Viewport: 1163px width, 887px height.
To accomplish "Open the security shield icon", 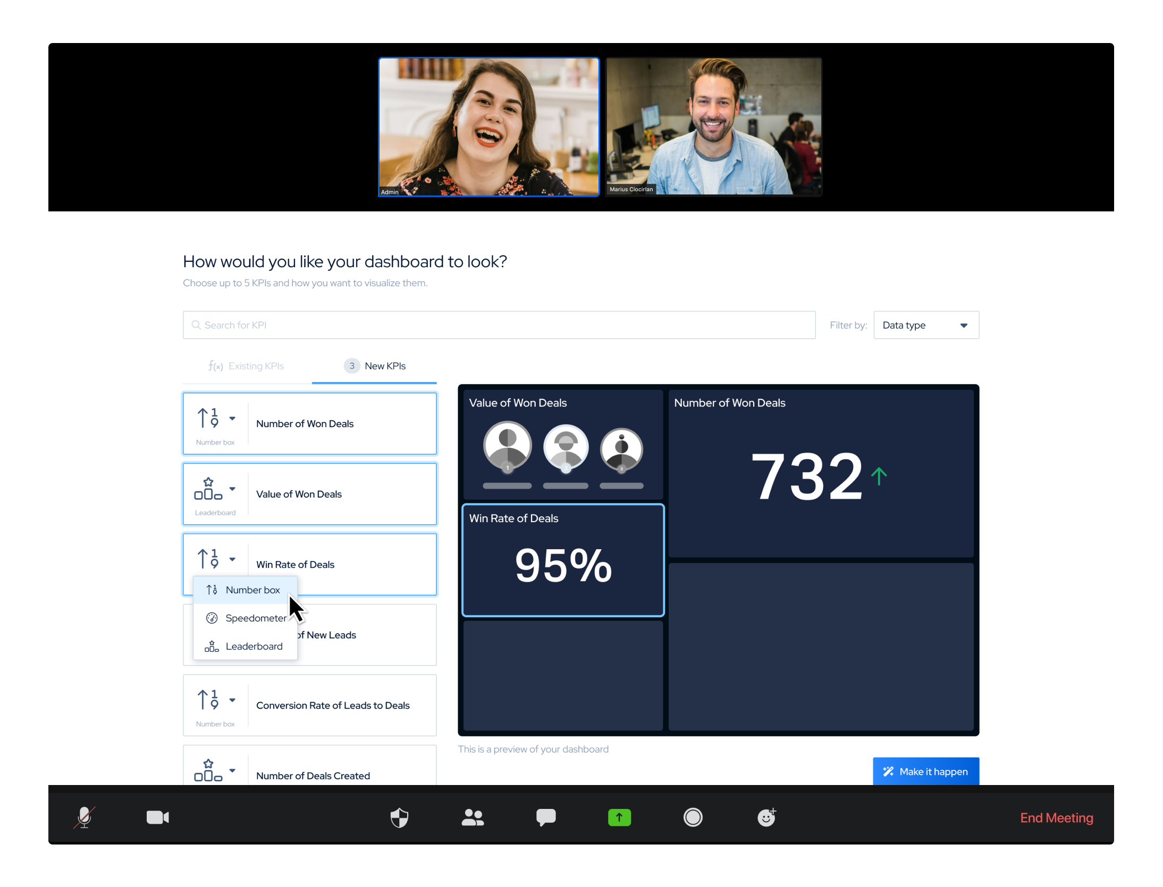I will point(399,817).
